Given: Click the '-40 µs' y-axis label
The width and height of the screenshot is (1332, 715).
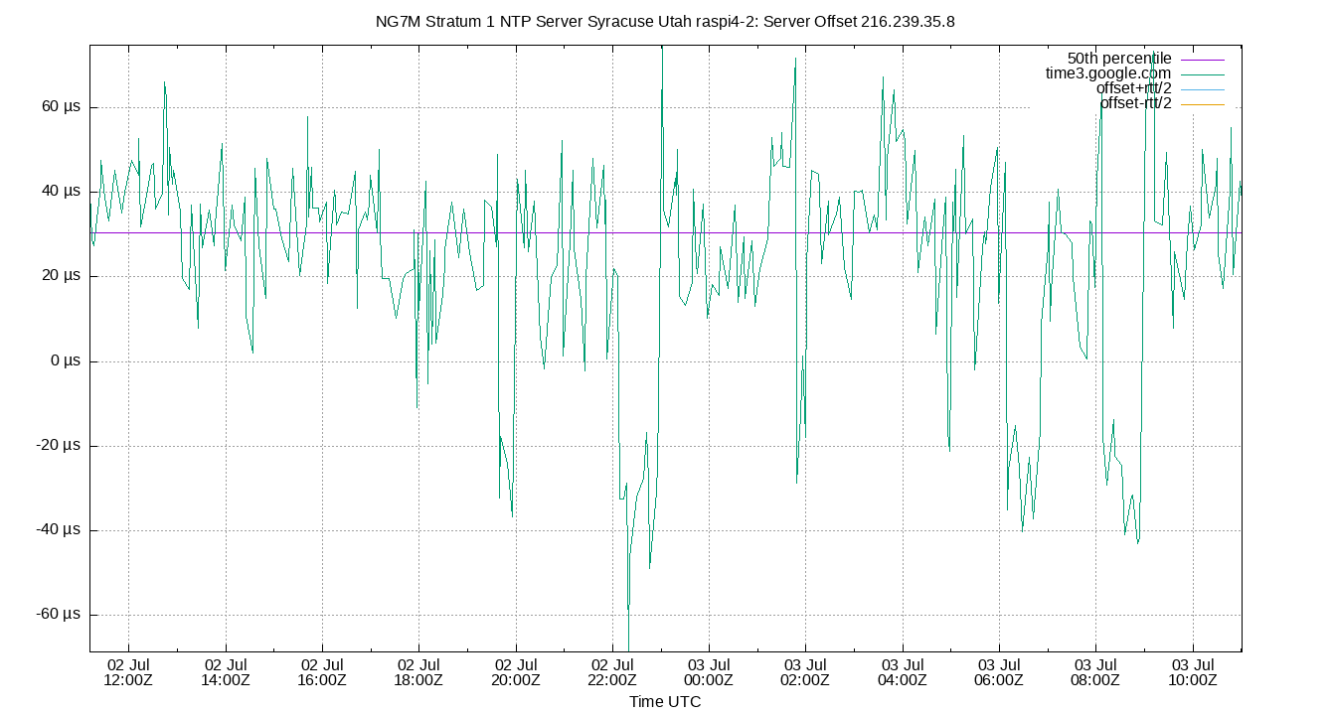Looking at the screenshot, I should pyautogui.click(x=58, y=530).
